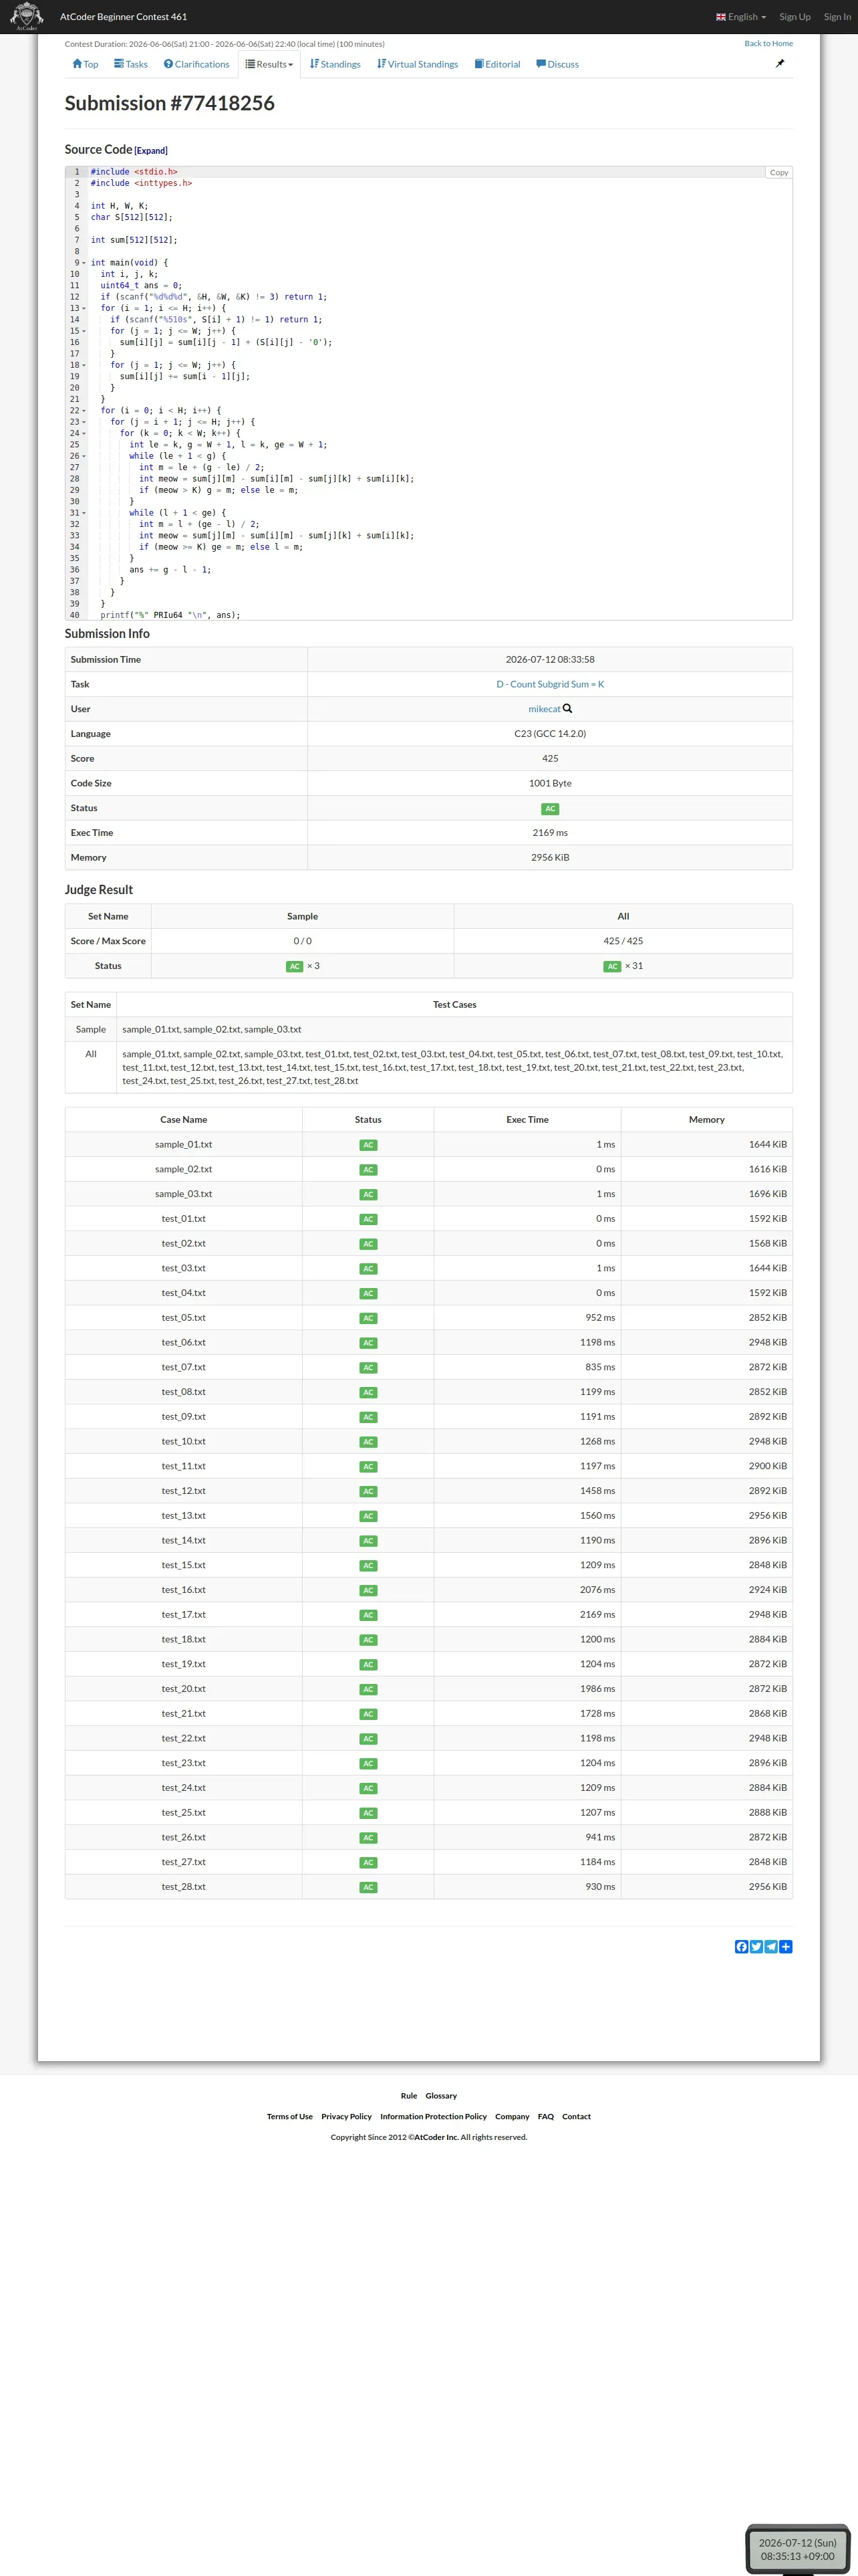Share the submission via Telegram

[x=771, y=1946]
